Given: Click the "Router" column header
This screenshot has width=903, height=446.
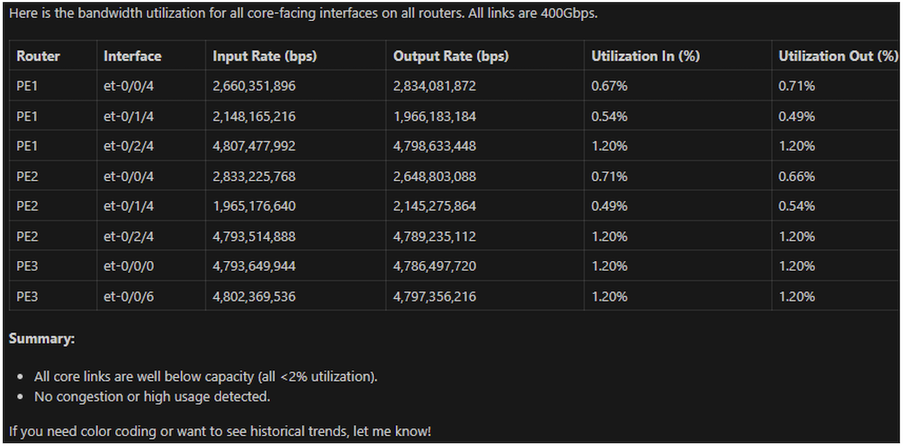Looking at the screenshot, I should [x=38, y=56].
